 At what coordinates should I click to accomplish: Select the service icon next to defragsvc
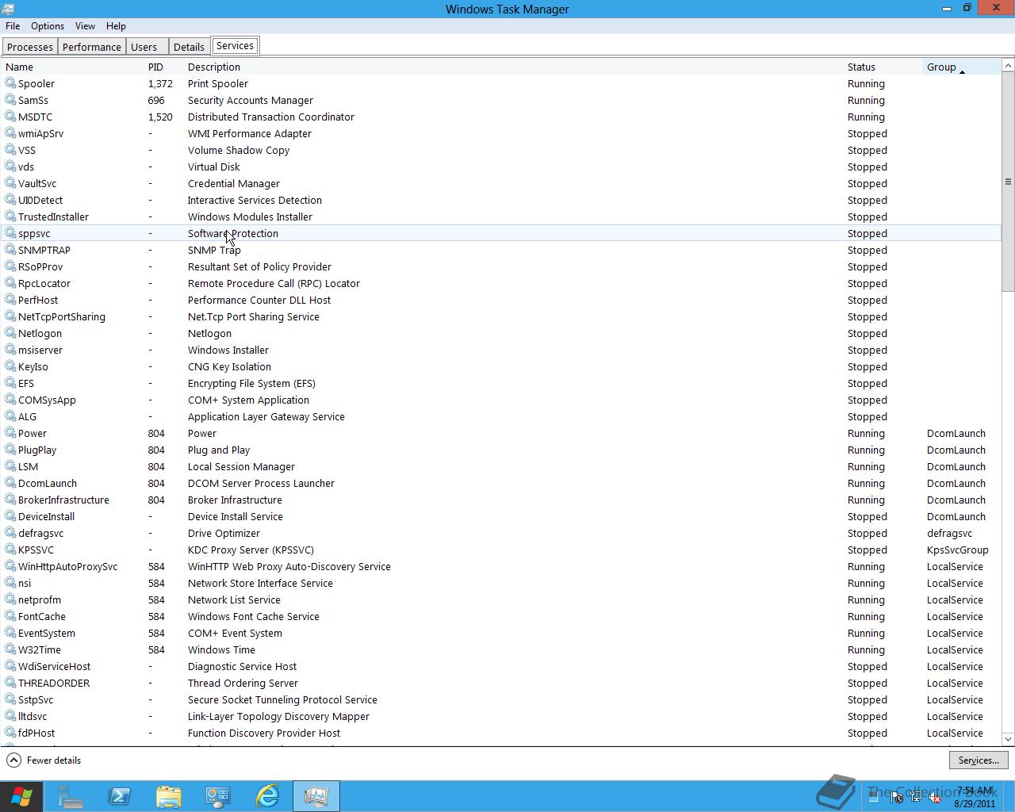(x=10, y=533)
